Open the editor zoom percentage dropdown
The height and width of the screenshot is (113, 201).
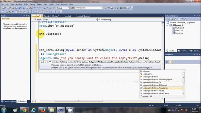39,101
